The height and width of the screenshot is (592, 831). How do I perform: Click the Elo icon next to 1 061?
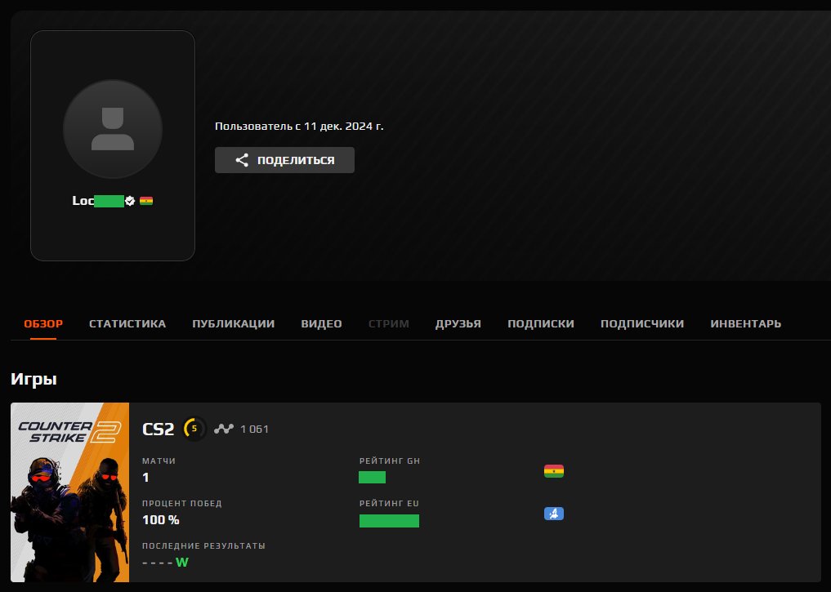tap(225, 428)
